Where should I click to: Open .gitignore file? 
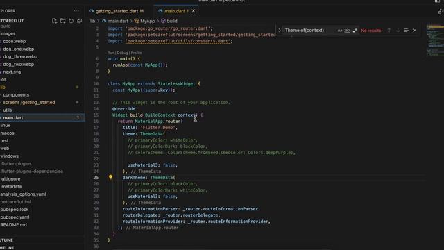(10, 179)
